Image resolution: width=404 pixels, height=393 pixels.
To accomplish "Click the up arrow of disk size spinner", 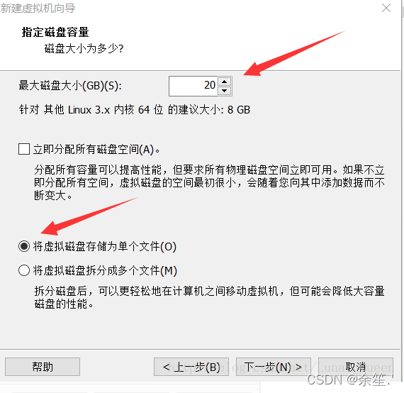I will coord(225,82).
